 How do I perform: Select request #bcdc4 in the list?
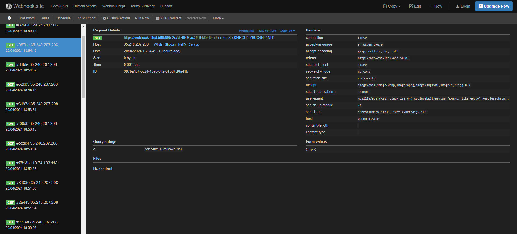41,146
